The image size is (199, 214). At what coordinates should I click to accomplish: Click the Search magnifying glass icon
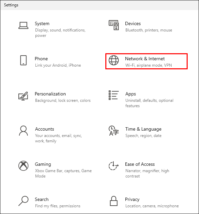pyautogui.click(x=23, y=201)
